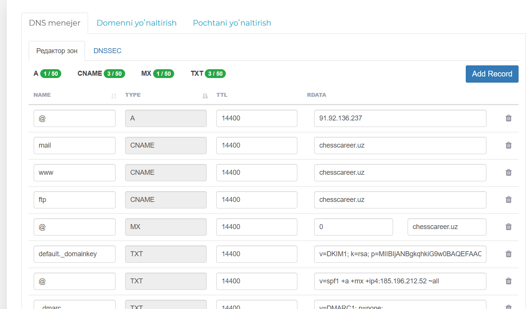Click the CNAME 3 / 50 counter badge
The height and width of the screenshot is (309, 527).
114,73
